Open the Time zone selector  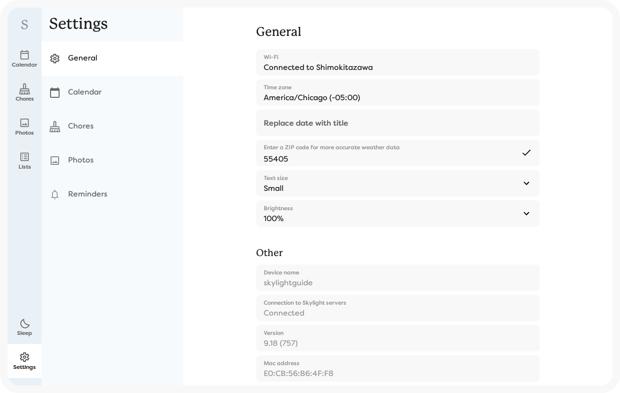(x=397, y=93)
